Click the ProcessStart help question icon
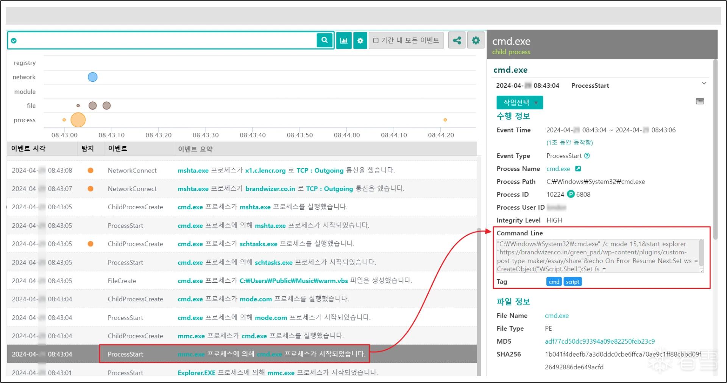The image size is (727, 383). (587, 156)
